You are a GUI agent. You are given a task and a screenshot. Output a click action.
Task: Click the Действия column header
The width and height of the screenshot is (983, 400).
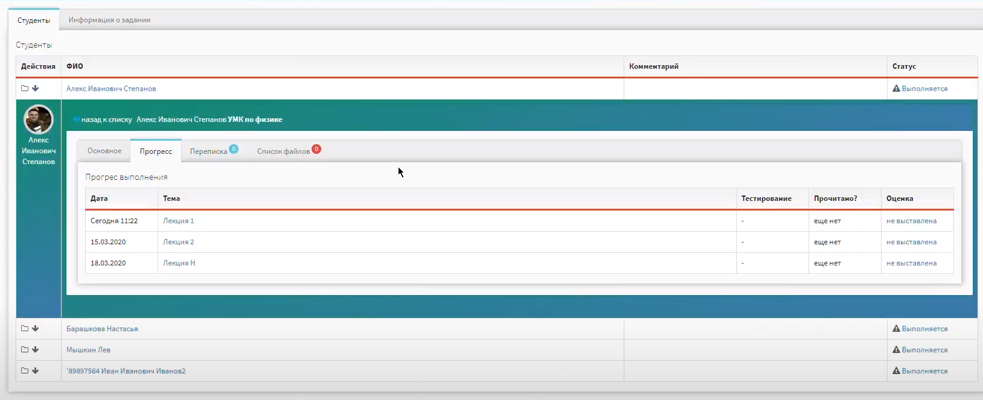point(38,66)
